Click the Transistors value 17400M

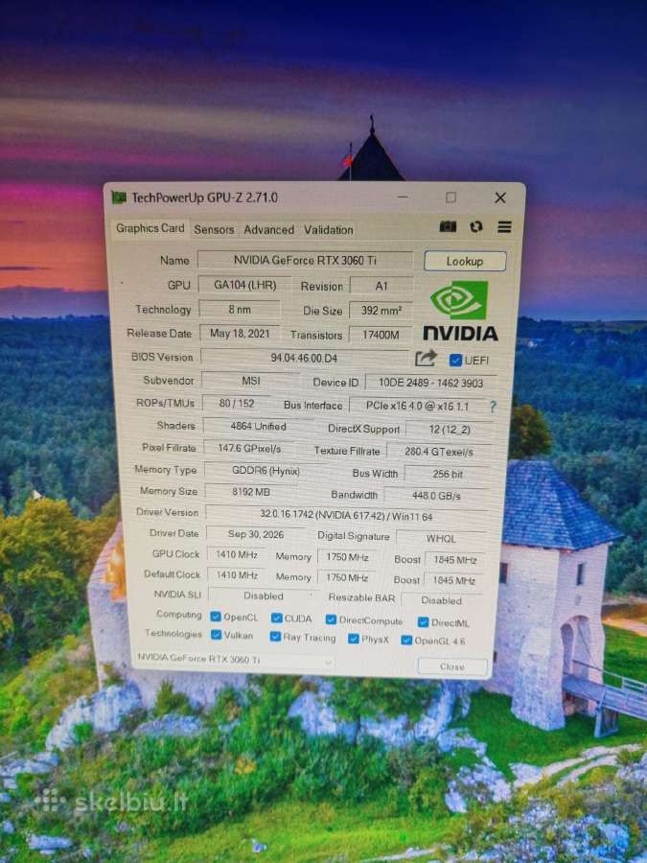[381, 335]
